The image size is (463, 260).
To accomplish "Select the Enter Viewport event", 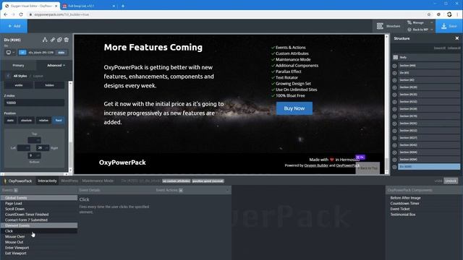I will [x=39, y=248].
